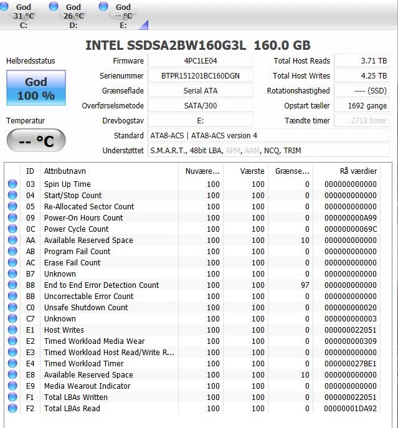Screen dimensions: 398x428
Task: Click the status dot for Re-Allocated Sector Count
Action: [x=12, y=206]
